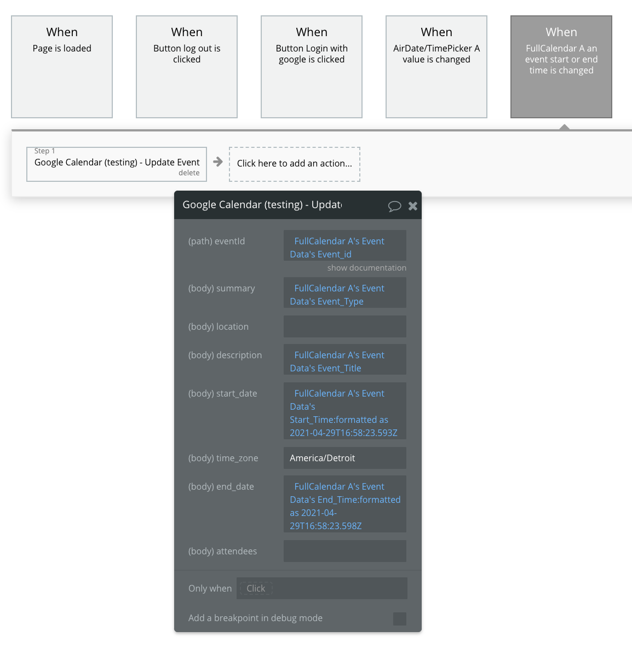Click the Only when label
Viewport: 632px width, 654px height.
pyautogui.click(x=210, y=588)
